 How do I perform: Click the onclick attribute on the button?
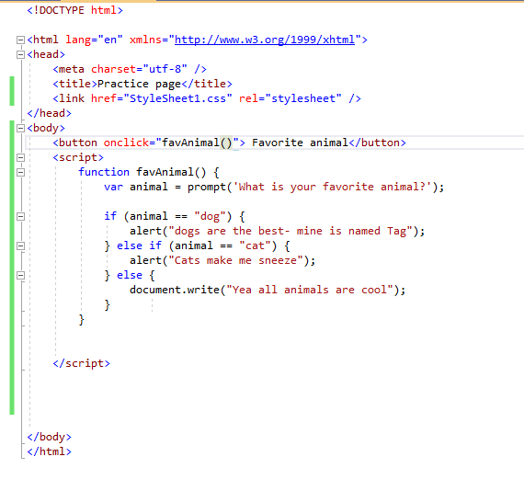(126, 143)
